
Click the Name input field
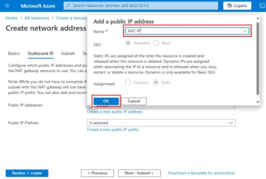[x=187, y=31]
